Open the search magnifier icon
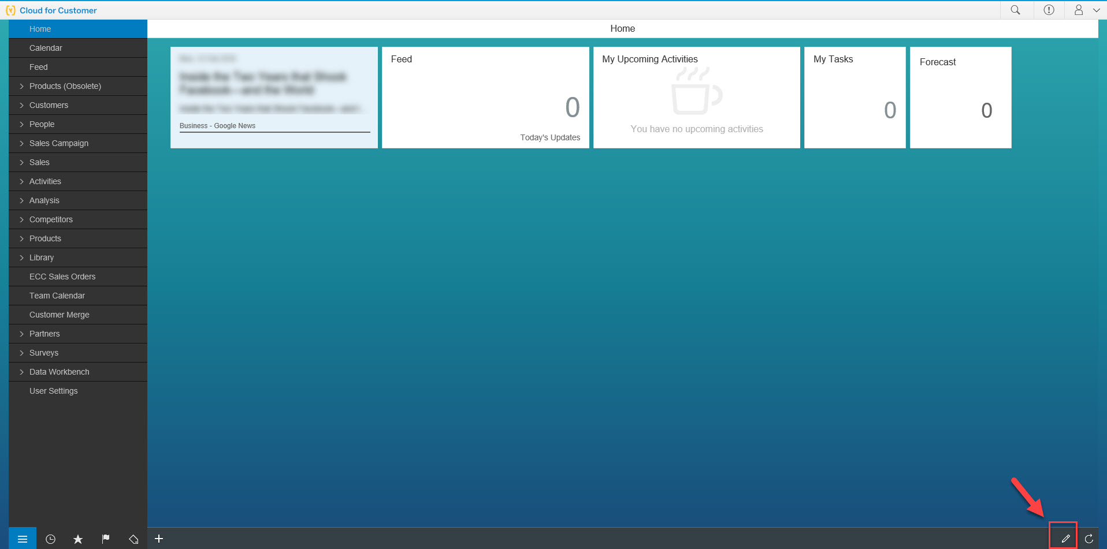 [1015, 10]
